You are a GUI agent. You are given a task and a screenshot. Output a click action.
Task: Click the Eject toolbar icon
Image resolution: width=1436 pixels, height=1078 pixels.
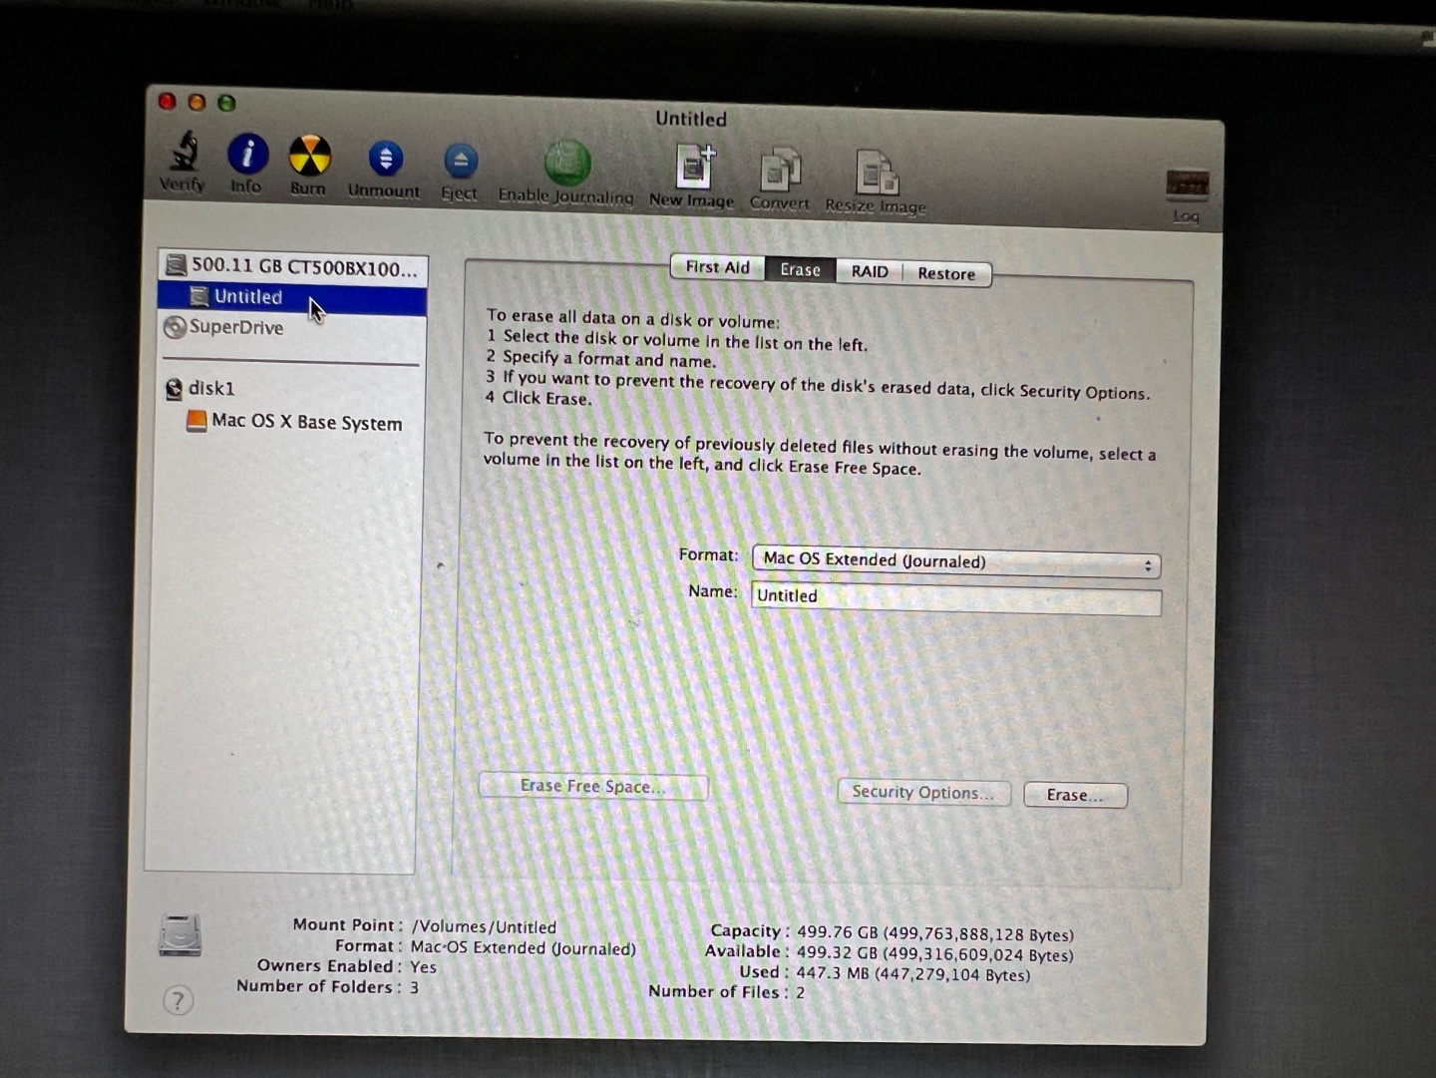(460, 161)
